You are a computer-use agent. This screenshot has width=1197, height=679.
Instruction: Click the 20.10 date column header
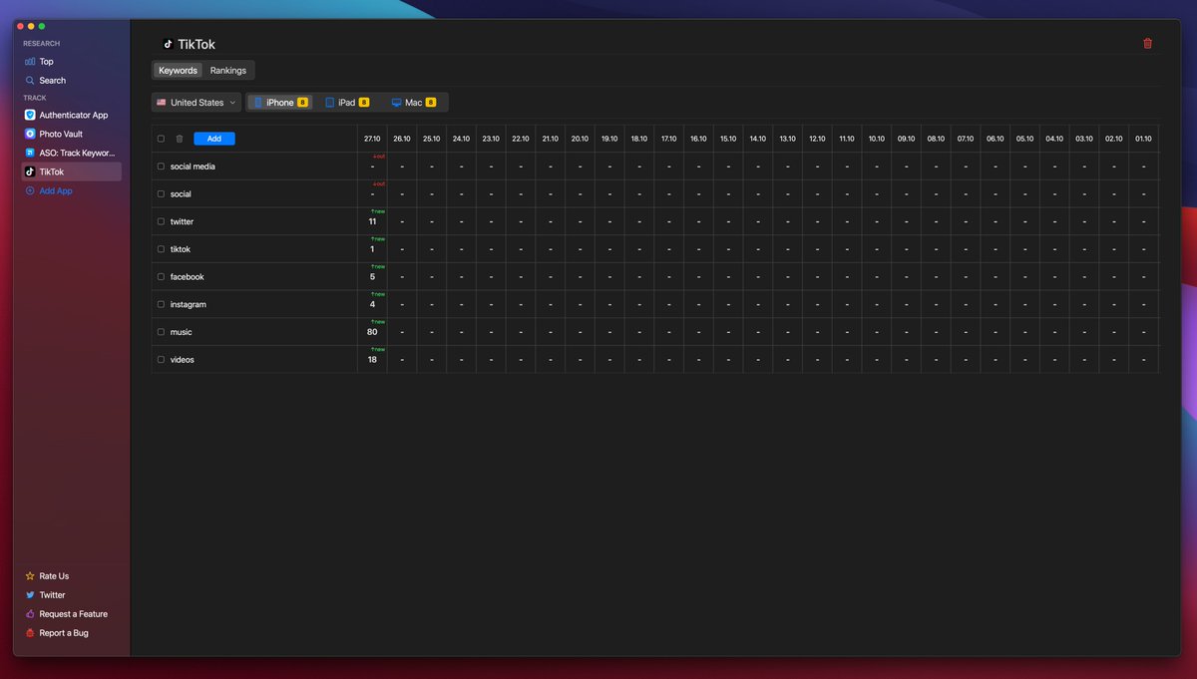pyautogui.click(x=580, y=139)
